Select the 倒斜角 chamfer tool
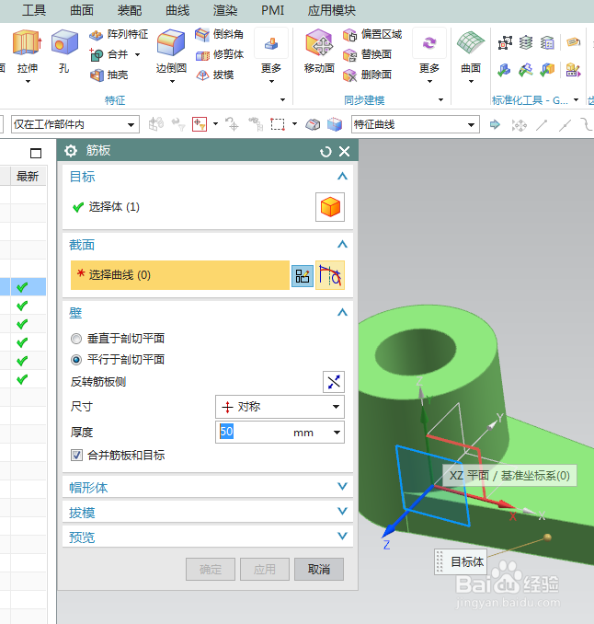 (220, 34)
